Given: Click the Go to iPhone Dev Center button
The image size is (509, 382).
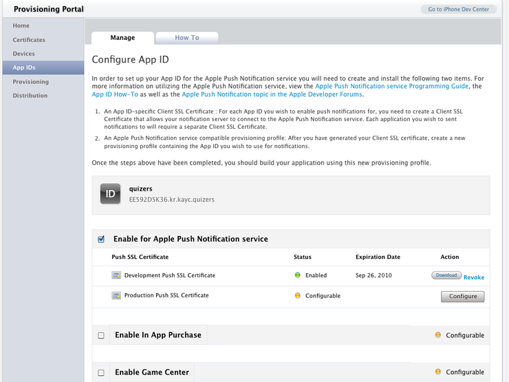Looking at the screenshot, I should pos(458,9).
